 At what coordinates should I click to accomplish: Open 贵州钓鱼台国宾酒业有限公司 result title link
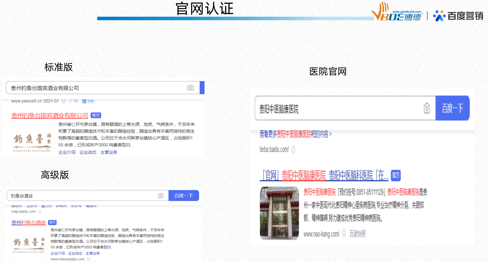(x=50, y=116)
